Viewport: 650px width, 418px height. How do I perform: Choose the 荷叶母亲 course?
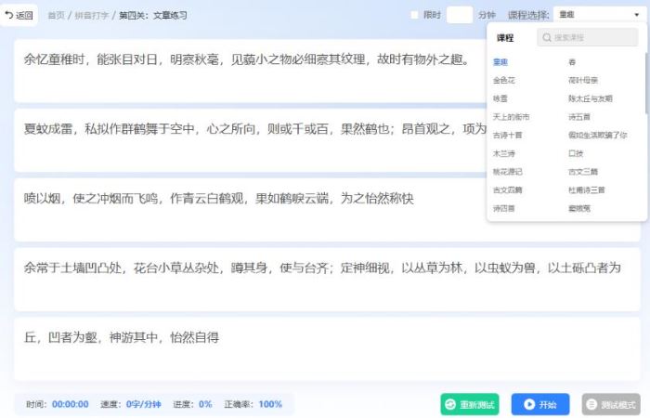(583, 81)
